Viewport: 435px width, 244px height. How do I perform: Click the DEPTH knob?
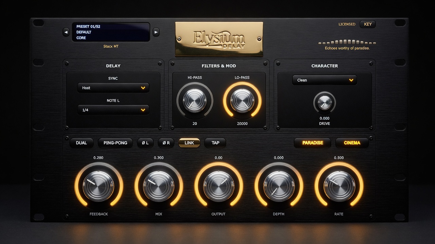point(279,186)
